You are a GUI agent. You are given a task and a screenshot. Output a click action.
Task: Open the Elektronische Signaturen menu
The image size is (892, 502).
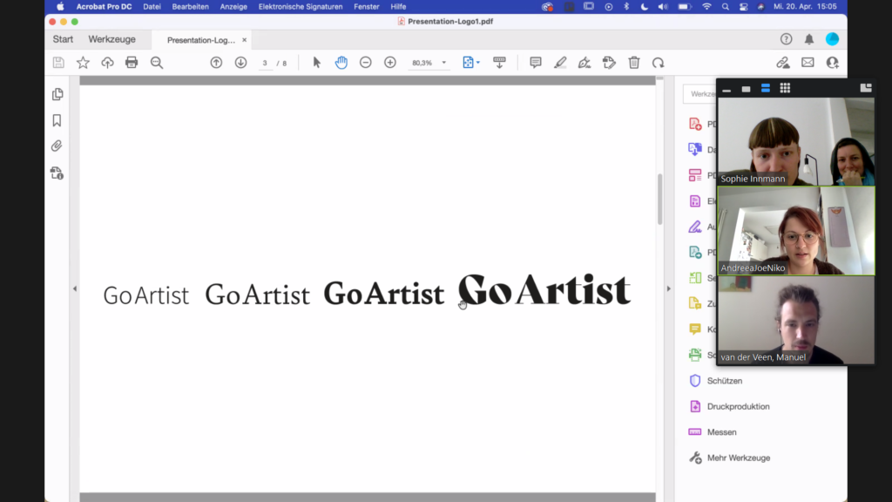[301, 7]
